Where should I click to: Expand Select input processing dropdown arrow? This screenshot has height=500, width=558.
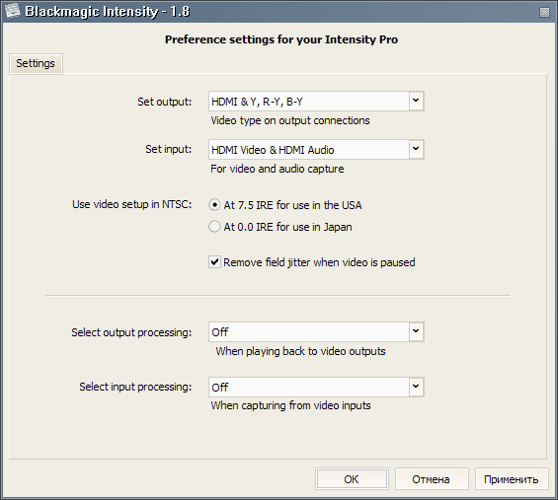416,387
